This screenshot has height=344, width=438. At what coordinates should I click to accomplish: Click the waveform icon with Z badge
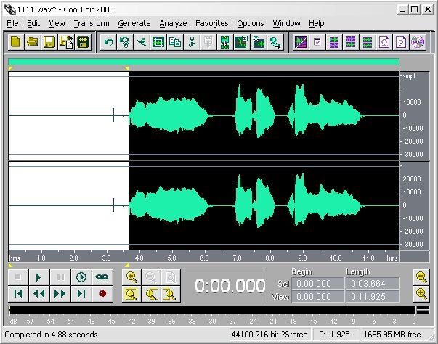pyautogui.click(x=242, y=42)
